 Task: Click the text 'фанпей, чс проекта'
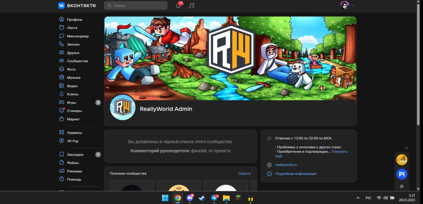pyautogui.click(x=211, y=151)
